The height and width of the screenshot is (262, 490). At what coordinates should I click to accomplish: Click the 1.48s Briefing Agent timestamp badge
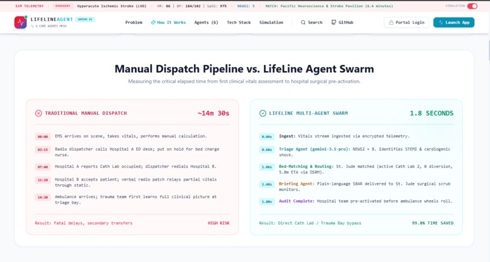tap(267, 184)
